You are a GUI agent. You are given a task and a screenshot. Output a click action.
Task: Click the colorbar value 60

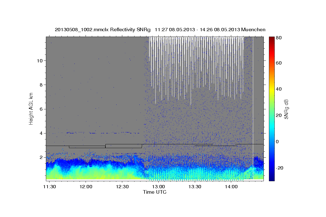point(279,63)
